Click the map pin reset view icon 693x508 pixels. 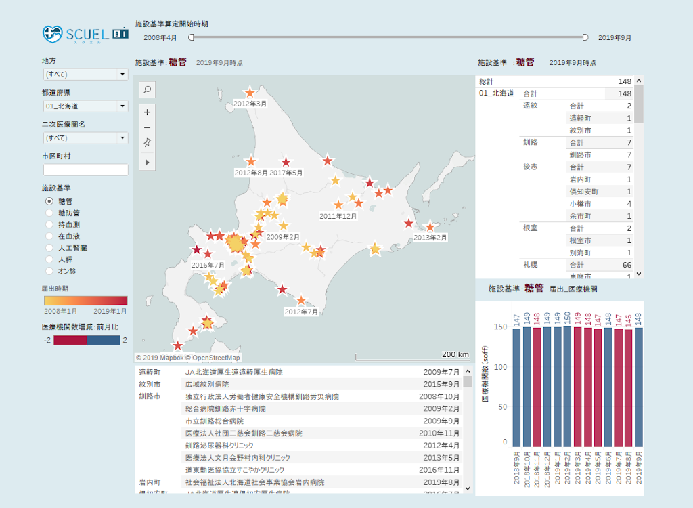147,144
